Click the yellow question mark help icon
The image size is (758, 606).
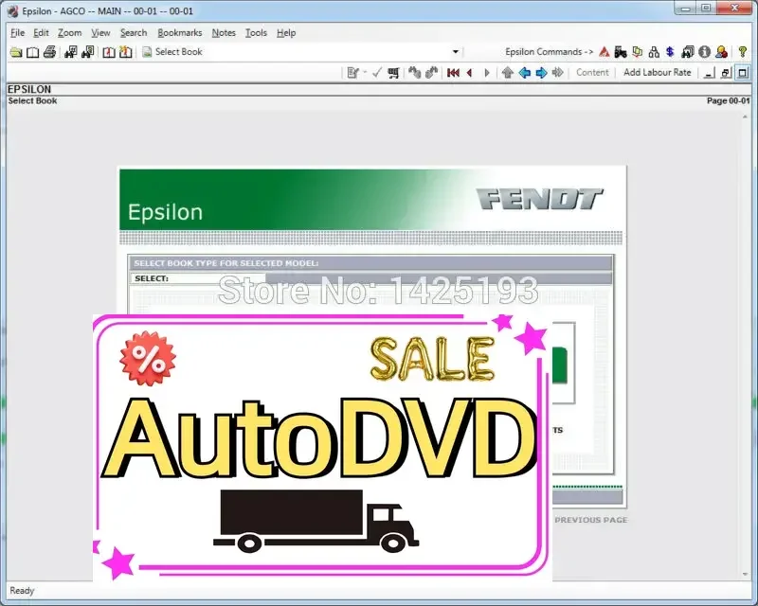743,52
